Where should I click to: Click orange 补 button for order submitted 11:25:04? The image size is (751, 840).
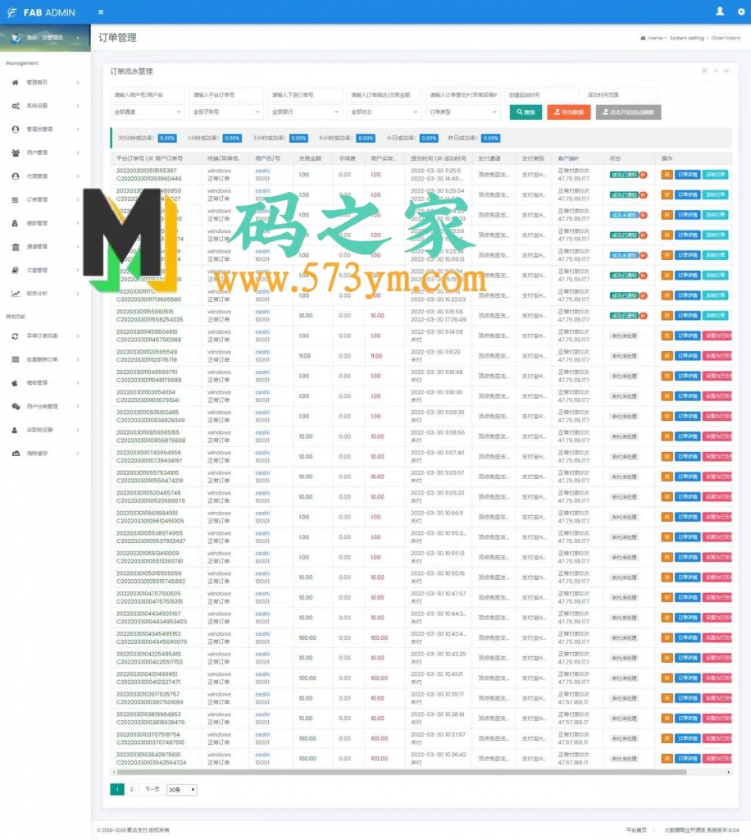[667, 195]
